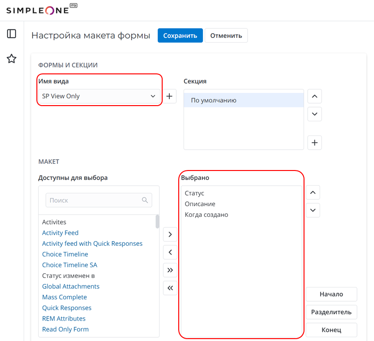Viewport: 374px width, 341px height.
Task: Click the Сохранить button
Action: [x=180, y=36]
